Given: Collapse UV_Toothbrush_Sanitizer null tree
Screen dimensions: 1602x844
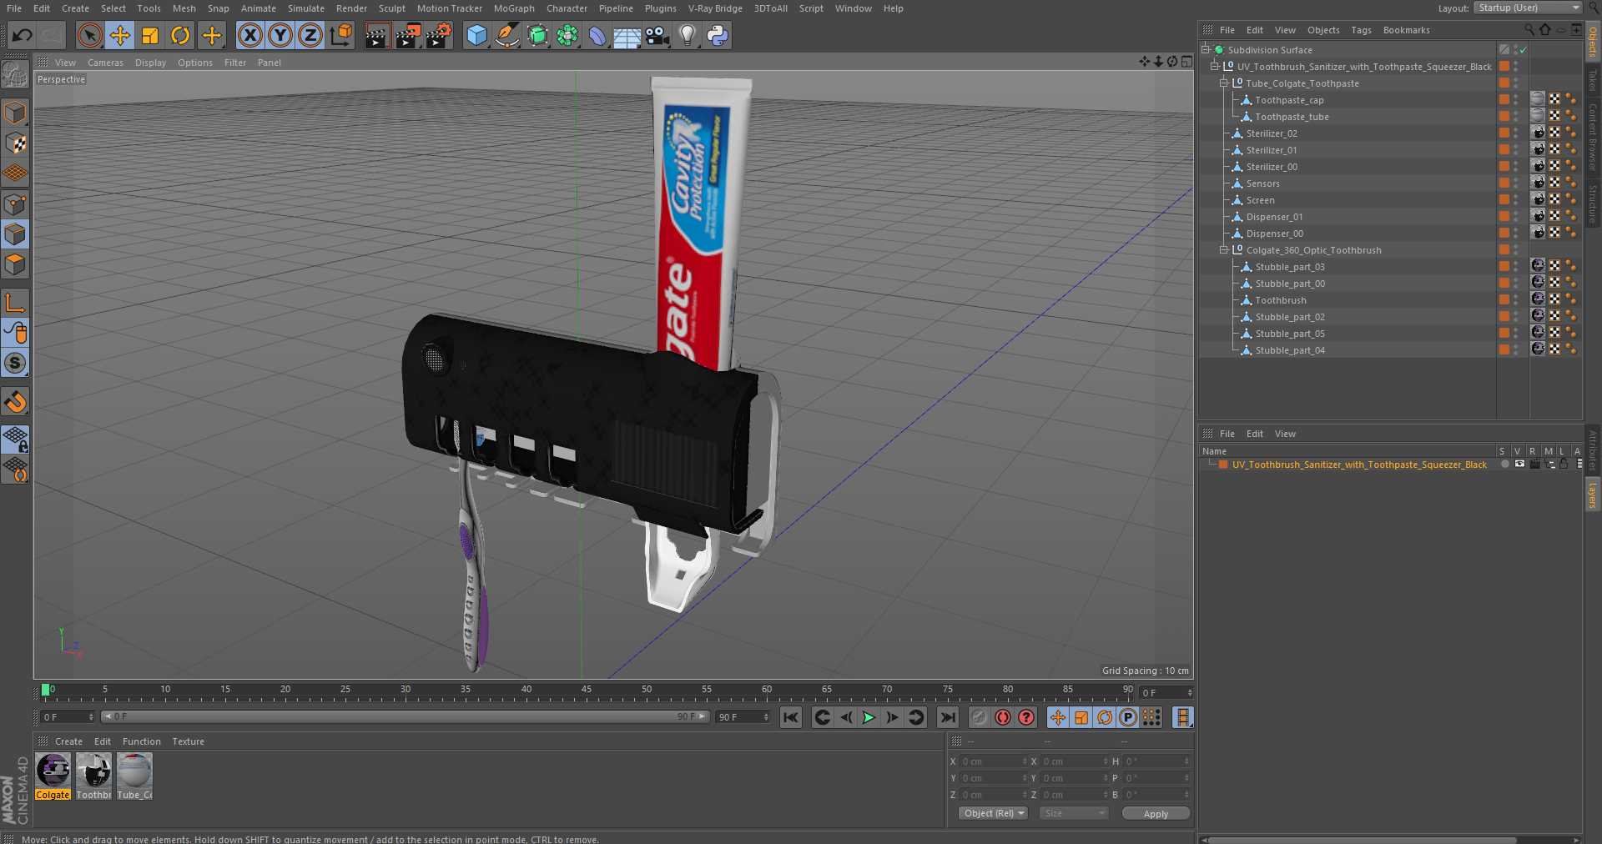Looking at the screenshot, I should tap(1215, 67).
